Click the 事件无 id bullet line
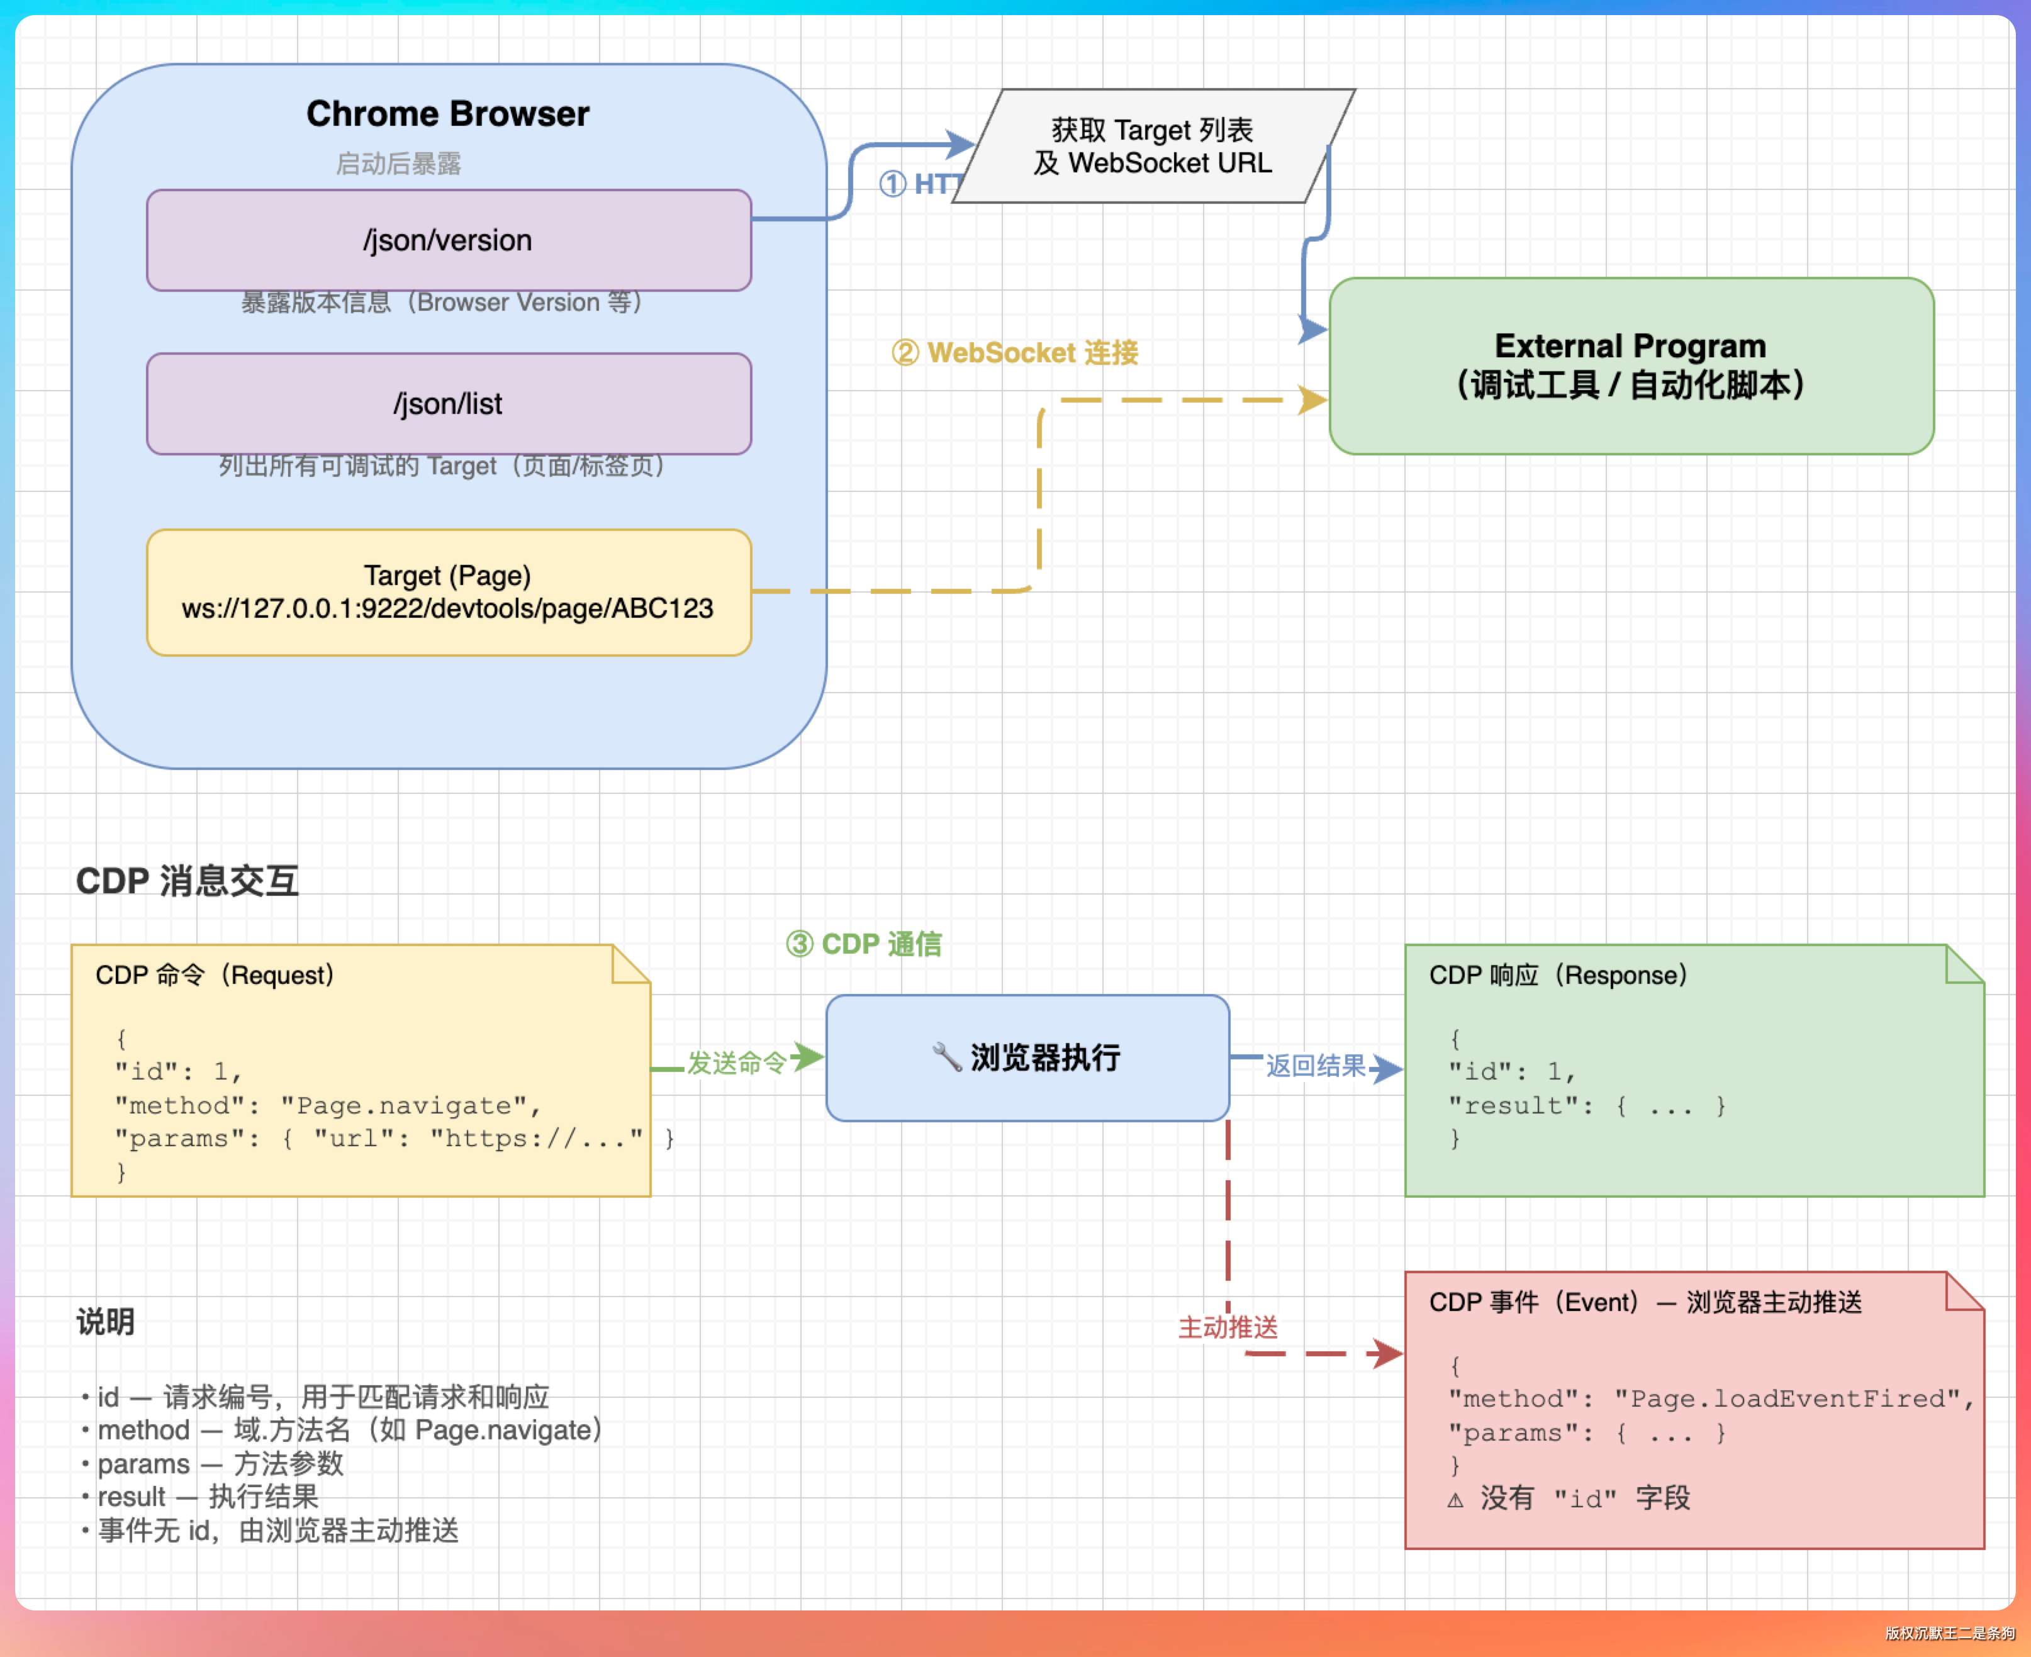The height and width of the screenshot is (1657, 2031). point(270,1530)
